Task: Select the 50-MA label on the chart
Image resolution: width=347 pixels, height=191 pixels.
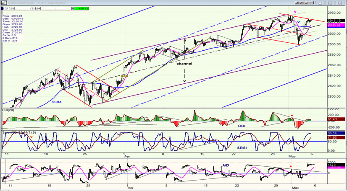Action: pyautogui.click(x=56, y=102)
